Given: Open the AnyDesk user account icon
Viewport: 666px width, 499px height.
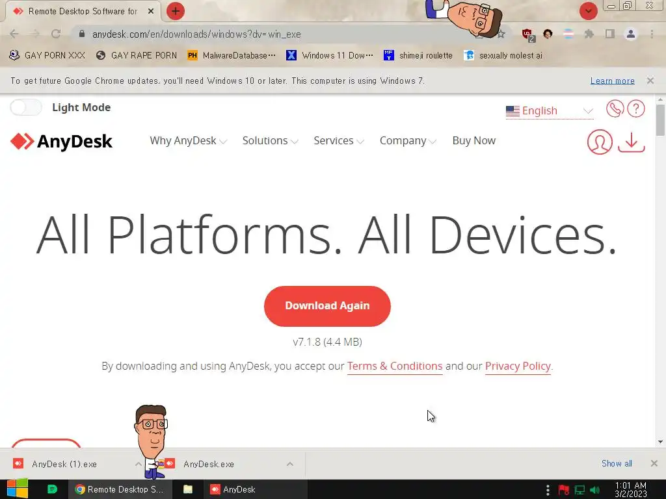Looking at the screenshot, I should (x=600, y=142).
